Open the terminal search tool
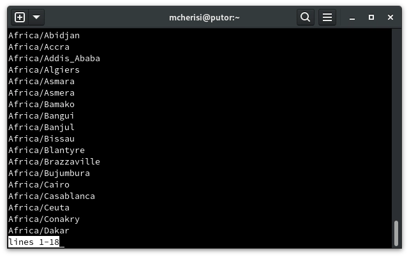This screenshot has height=257, width=409. pyautogui.click(x=306, y=17)
